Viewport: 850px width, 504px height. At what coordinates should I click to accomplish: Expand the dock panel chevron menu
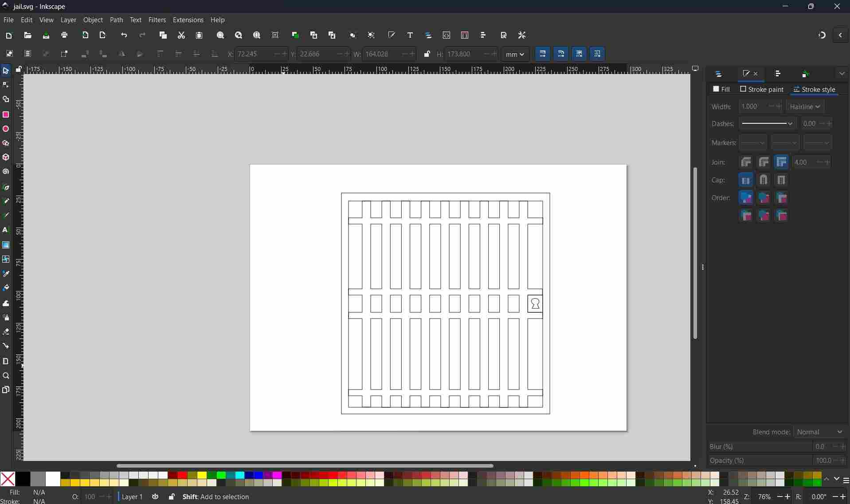tap(842, 74)
